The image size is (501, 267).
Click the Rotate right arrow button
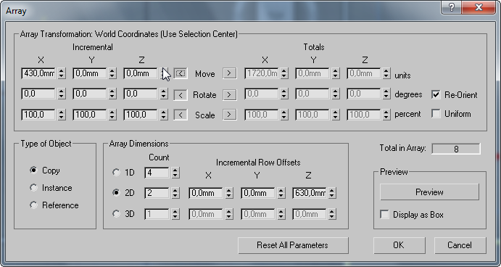point(229,94)
